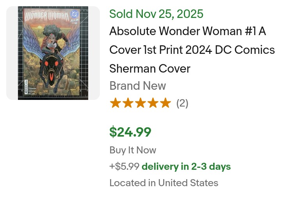Image resolution: width=281 pixels, height=201 pixels.
Task: Click the "Buy It Now" label
Action: 133,150
